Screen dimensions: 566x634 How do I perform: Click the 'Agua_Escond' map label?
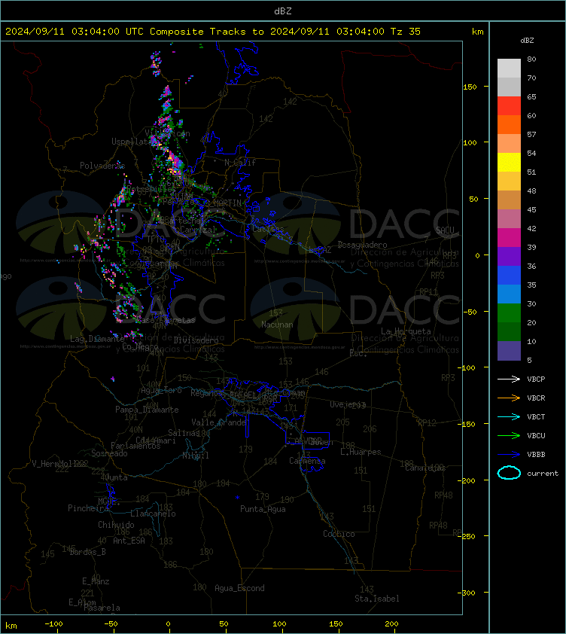pos(239,588)
